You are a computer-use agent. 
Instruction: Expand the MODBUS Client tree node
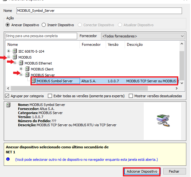pyautogui.click(x=21, y=69)
